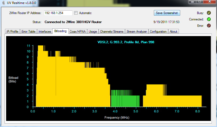Viewport: 217px width, 127px height.
Task: Click the green upstream band in chart
Action: [x=125, y=101]
